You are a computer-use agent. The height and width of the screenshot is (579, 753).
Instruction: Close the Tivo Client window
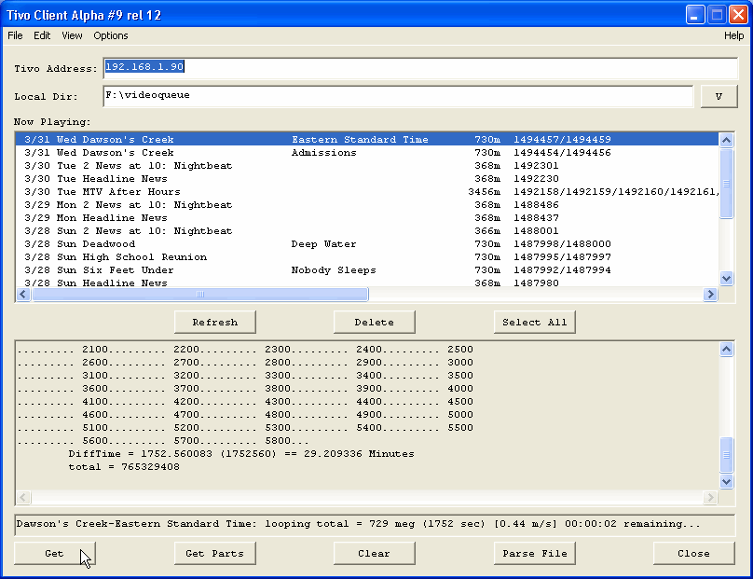[738, 15]
